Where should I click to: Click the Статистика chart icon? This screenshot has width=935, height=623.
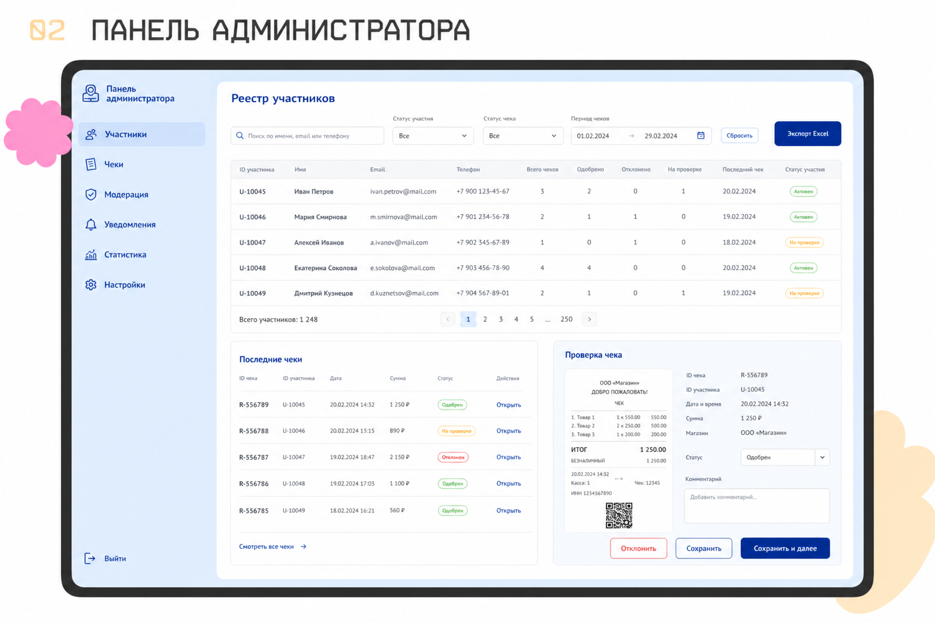[x=91, y=255]
